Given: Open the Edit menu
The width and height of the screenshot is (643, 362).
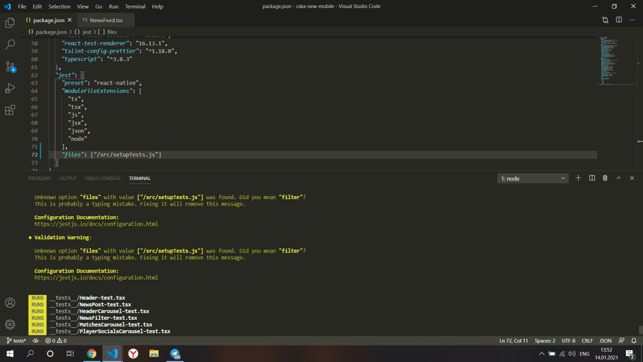Looking at the screenshot, I should (37, 7).
